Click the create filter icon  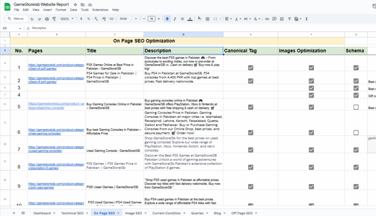(290, 19)
